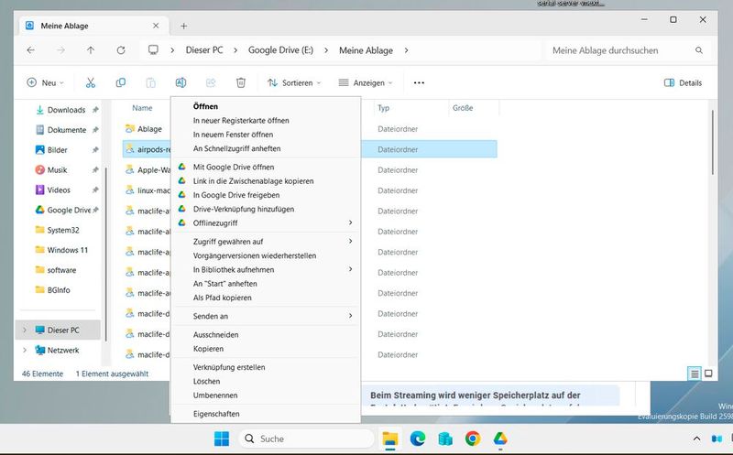Choose In Google Drive freigeben
The height and width of the screenshot is (455, 733).
(266, 195)
